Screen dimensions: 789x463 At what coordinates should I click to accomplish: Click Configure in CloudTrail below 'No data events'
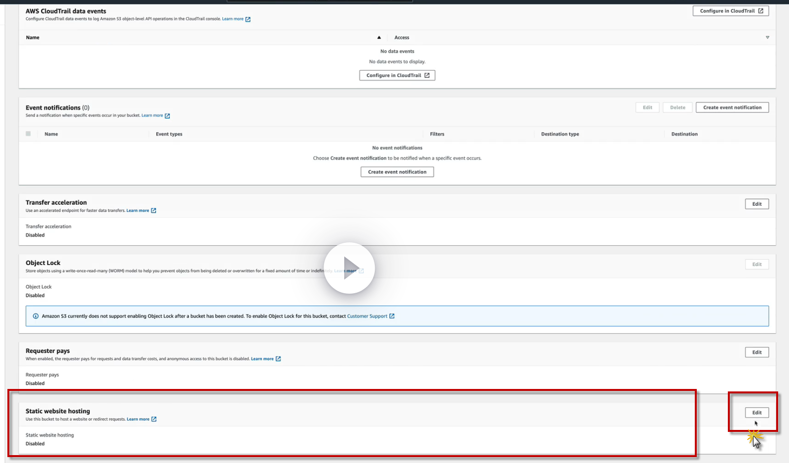tap(397, 76)
